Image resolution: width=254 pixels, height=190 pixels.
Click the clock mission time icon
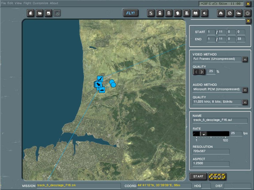tap(247, 13)
